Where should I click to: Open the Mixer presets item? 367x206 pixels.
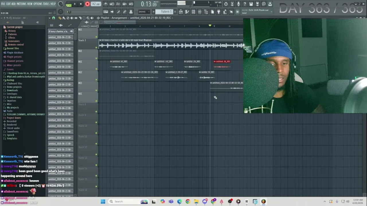pyautogui.click(x=14, y=65)
